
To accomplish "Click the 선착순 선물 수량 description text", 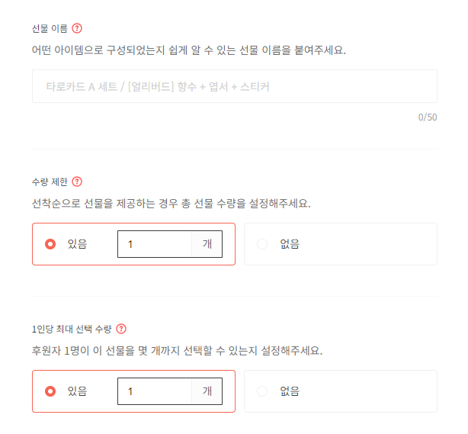I will tap(171, 204).
